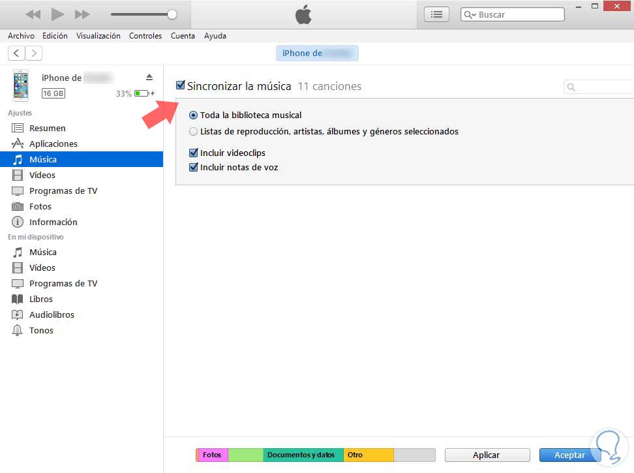
Task: Click the fast-forward playback button
Action: tap(82, 14)
